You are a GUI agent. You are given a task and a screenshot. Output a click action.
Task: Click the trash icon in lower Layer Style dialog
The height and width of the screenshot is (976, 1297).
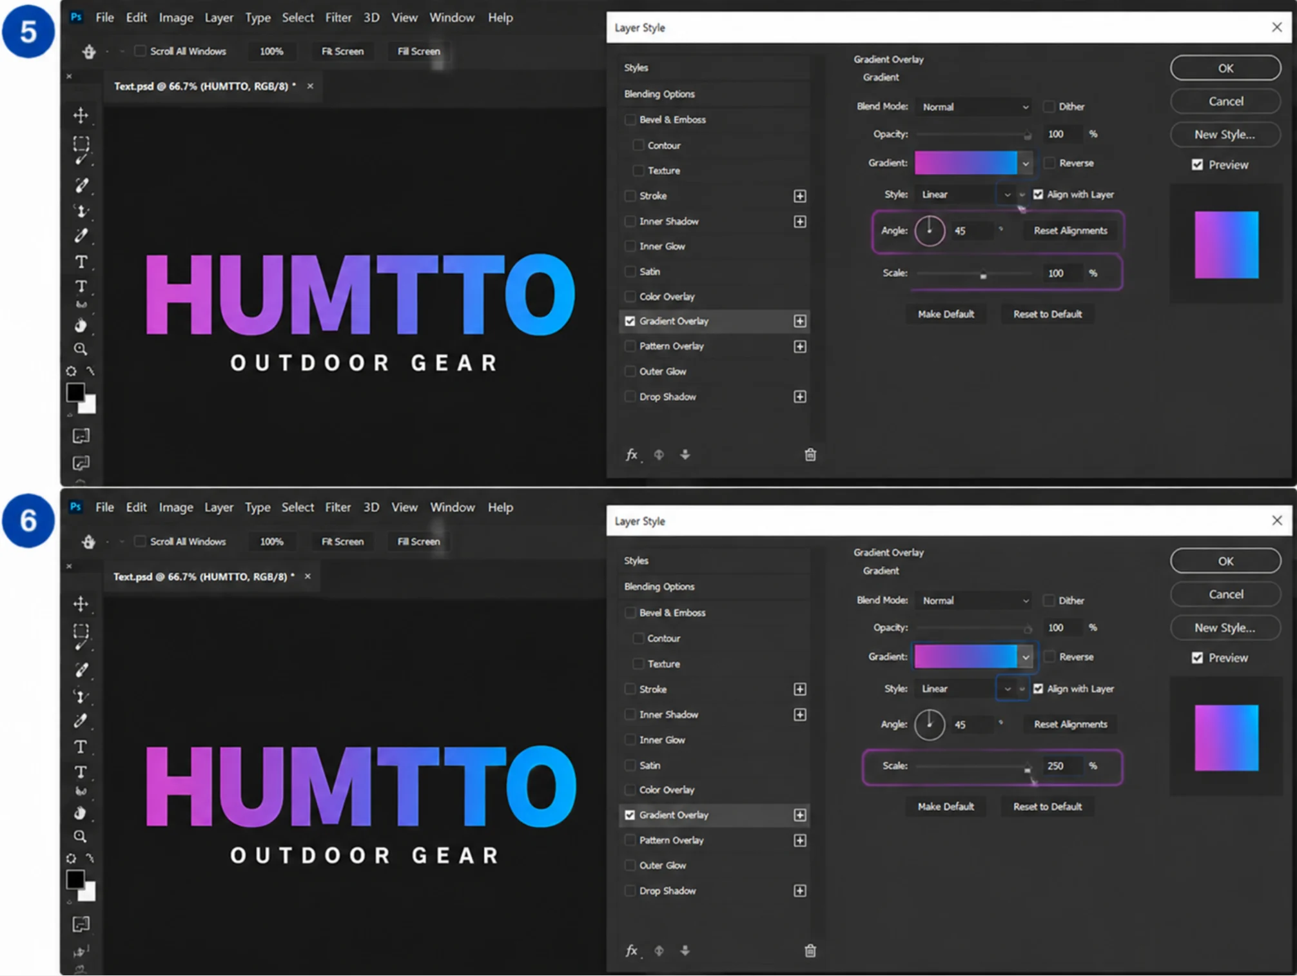[x=810, y=950]
